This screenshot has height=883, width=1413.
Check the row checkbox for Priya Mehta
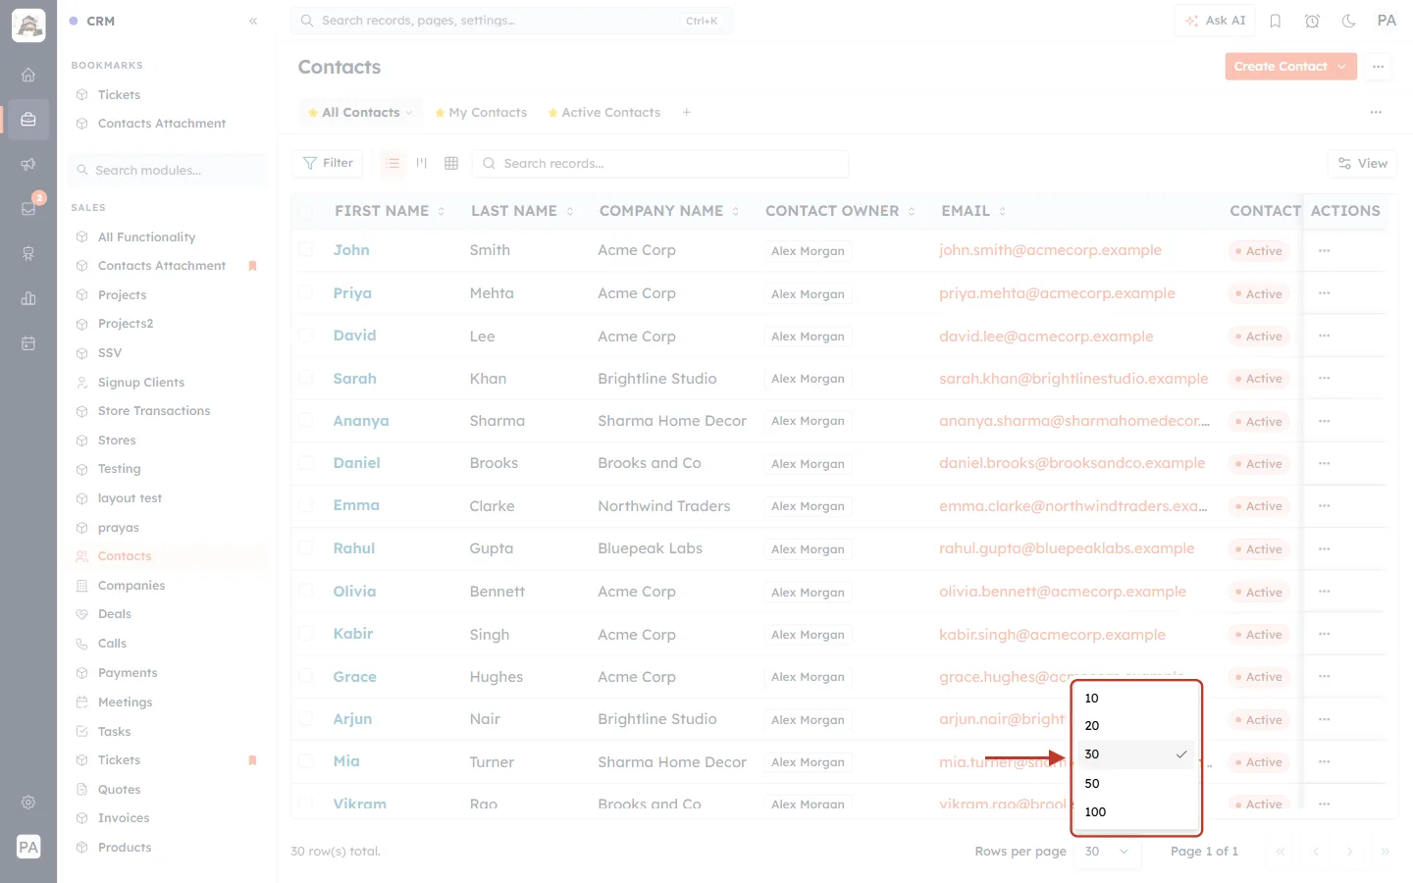point(306,292)
